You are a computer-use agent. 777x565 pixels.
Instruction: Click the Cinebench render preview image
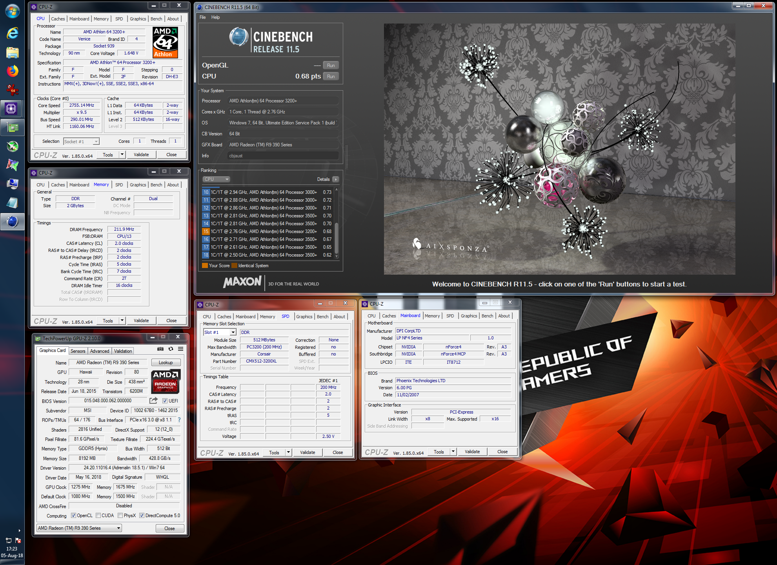(x=559, y=149)
